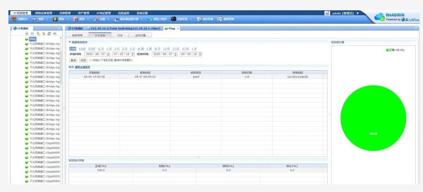Click the 清除过滤条件 link
Screen dimensions: 423x192
pos(83,67)
